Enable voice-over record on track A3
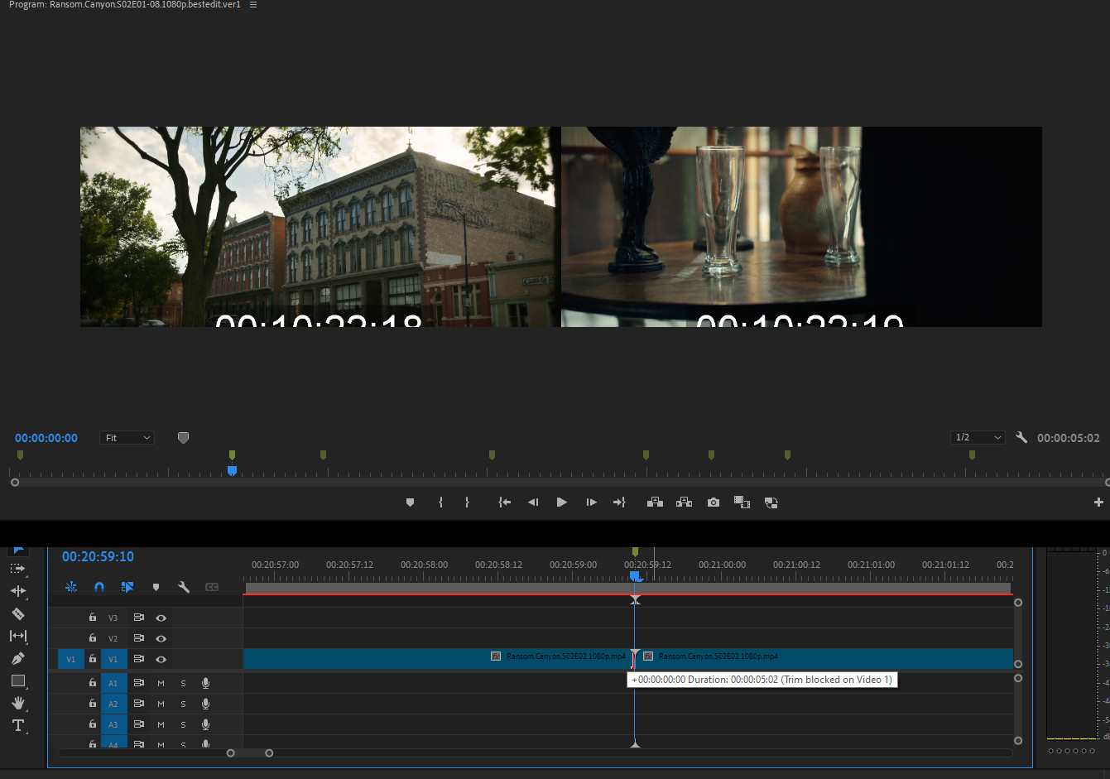This screenshot has height=779, width=1110. click(205, 724)
